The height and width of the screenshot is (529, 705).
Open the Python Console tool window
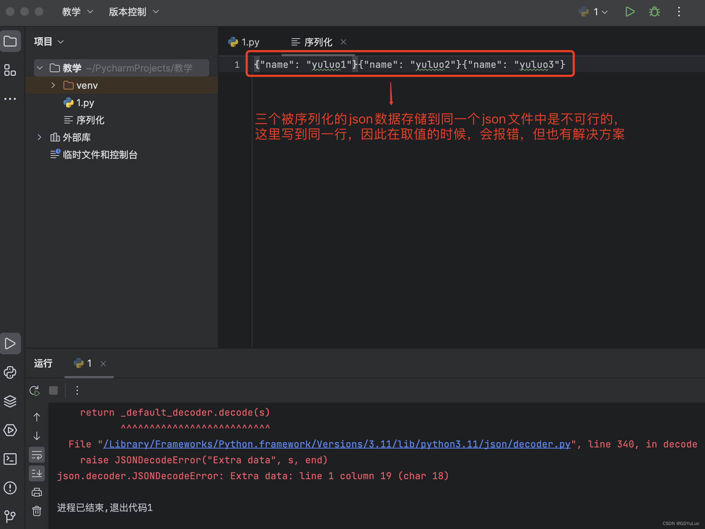pos(10,372)
